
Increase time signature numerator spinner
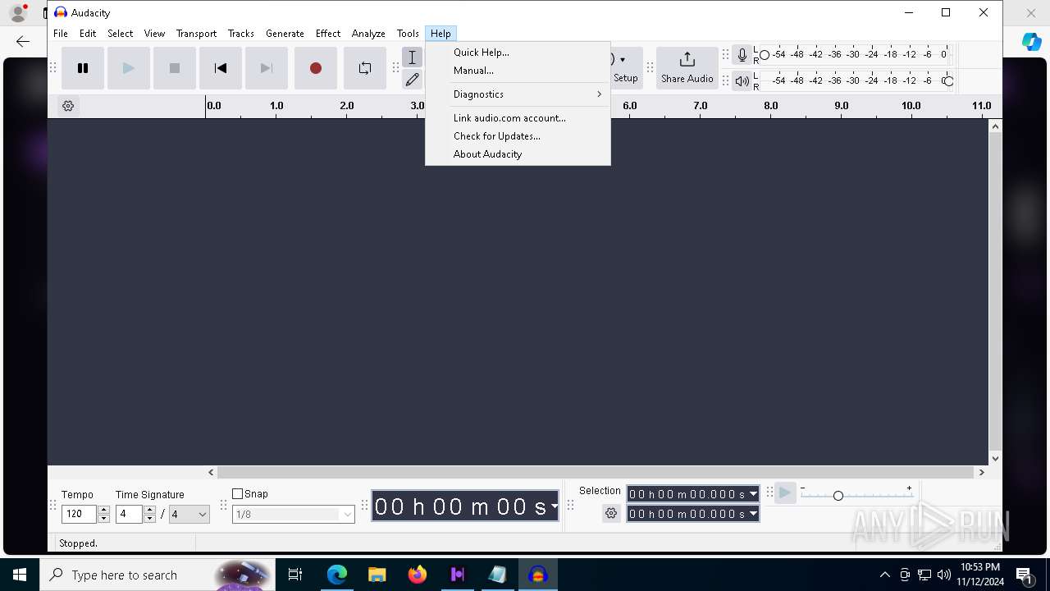coord(149,510)
